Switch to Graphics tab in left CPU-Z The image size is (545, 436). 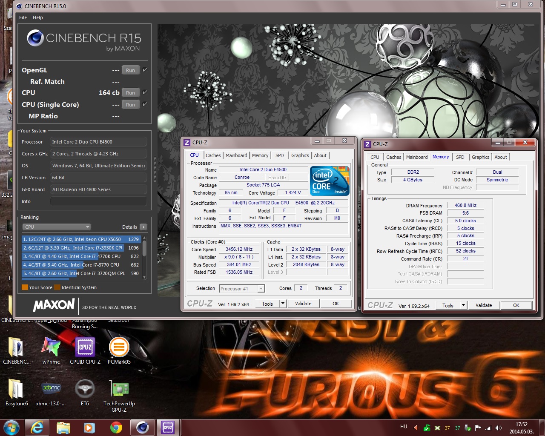point(300,155)
